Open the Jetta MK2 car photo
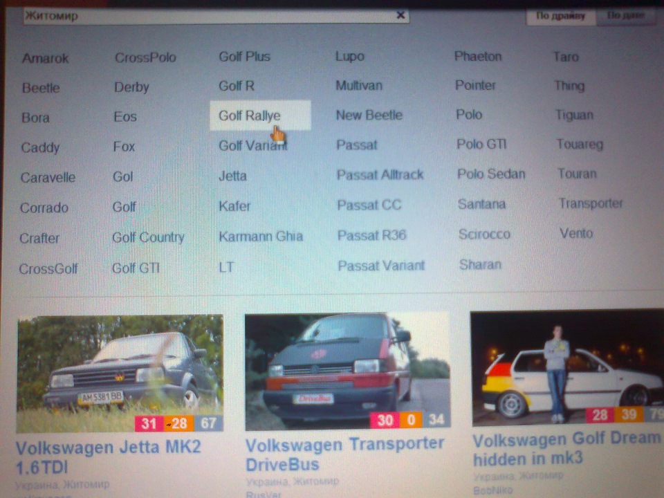This screenshot has height=498, width=664. 120,373
